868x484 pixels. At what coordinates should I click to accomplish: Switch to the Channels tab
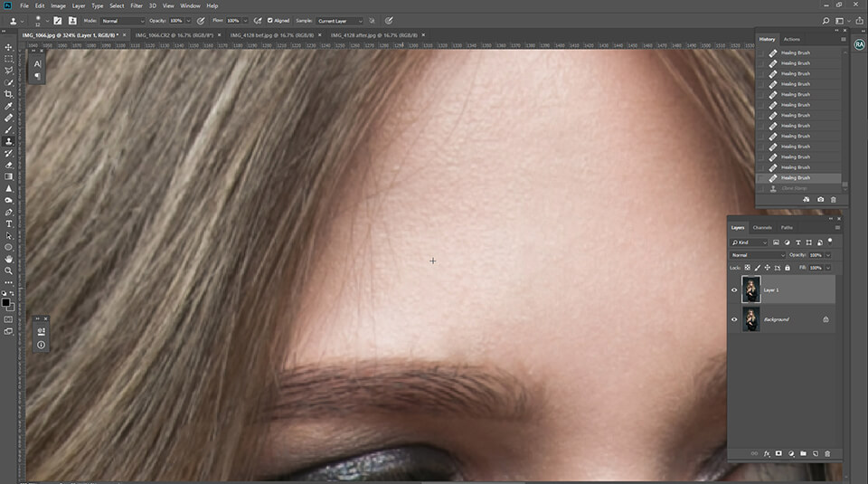tap(762, 228)
